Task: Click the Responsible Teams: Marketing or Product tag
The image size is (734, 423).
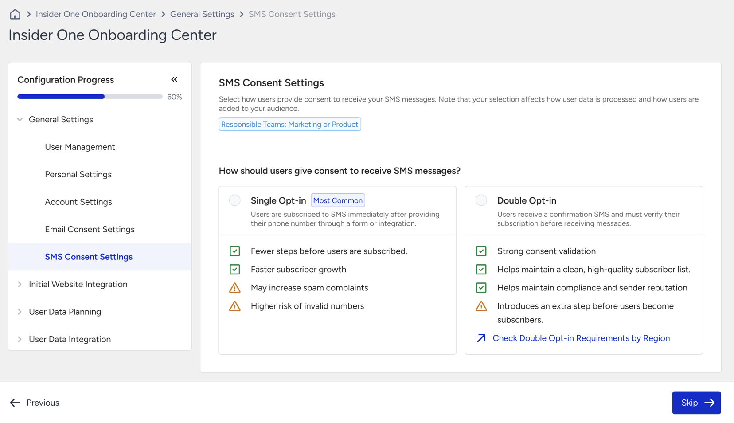Action: click(290, 124)
